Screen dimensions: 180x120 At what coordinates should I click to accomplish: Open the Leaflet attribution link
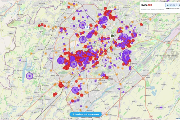[x=178, y=119]
